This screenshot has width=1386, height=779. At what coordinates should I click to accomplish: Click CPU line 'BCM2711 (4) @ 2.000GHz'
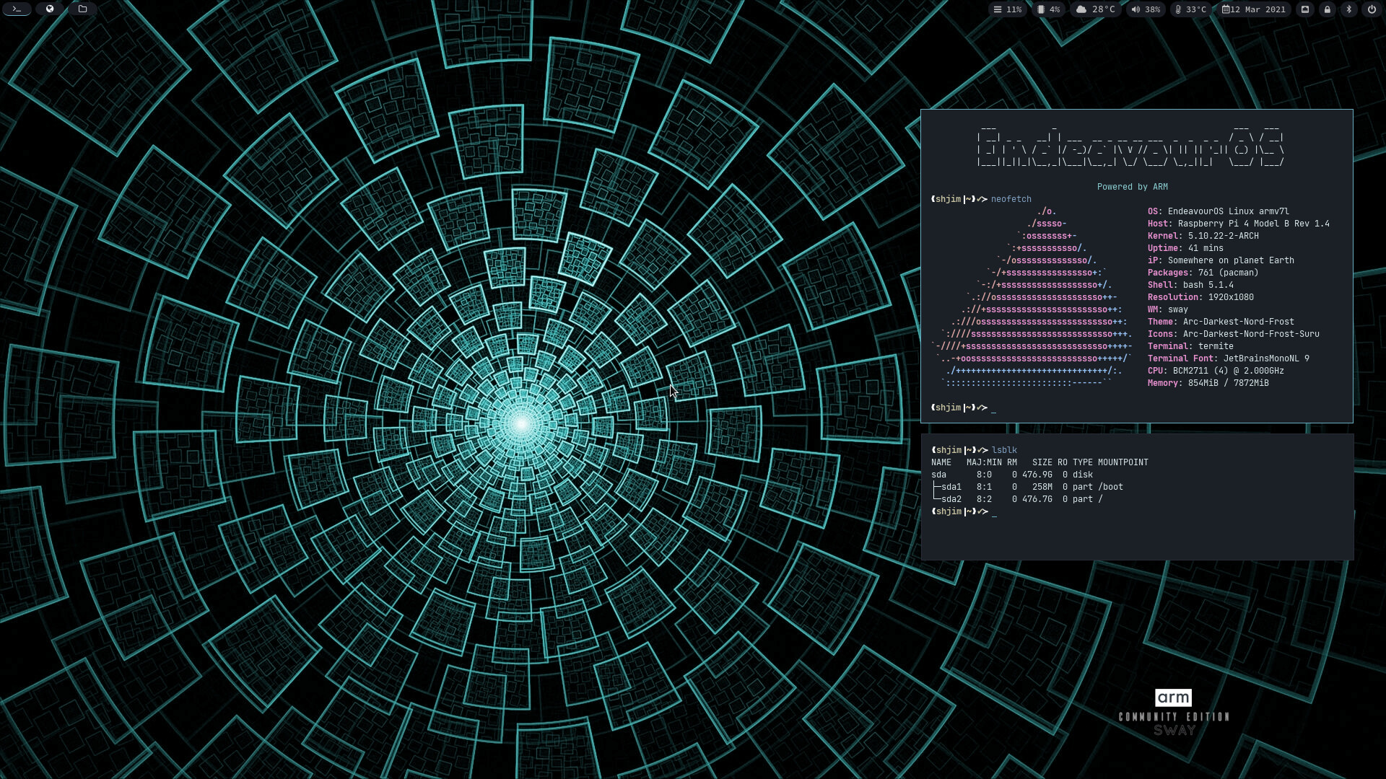tap(1216, 371)
